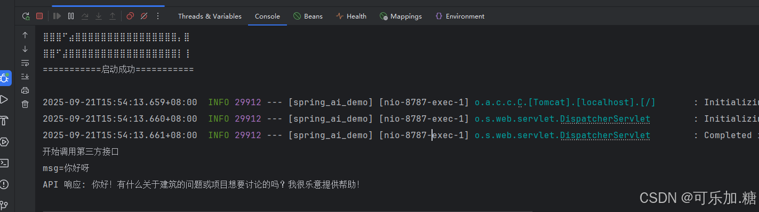Open the Debug tool window bug icon

pos(5,79)
